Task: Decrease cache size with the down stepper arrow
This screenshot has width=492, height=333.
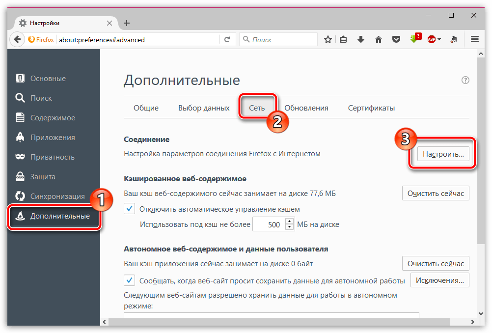Action: [289, 227]
